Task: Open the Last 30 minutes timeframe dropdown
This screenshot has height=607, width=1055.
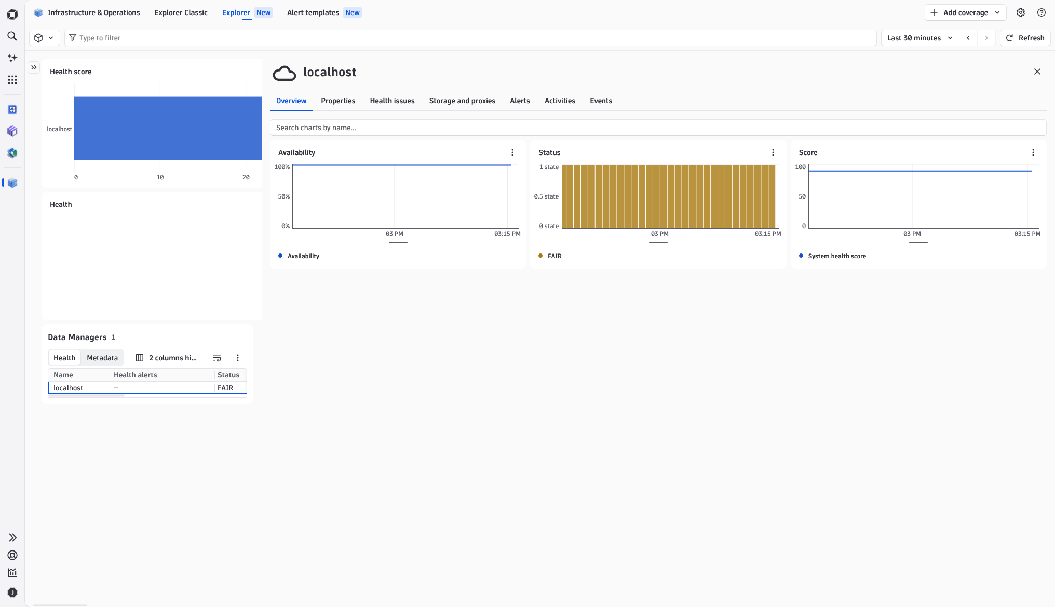Action: [919, 38]
